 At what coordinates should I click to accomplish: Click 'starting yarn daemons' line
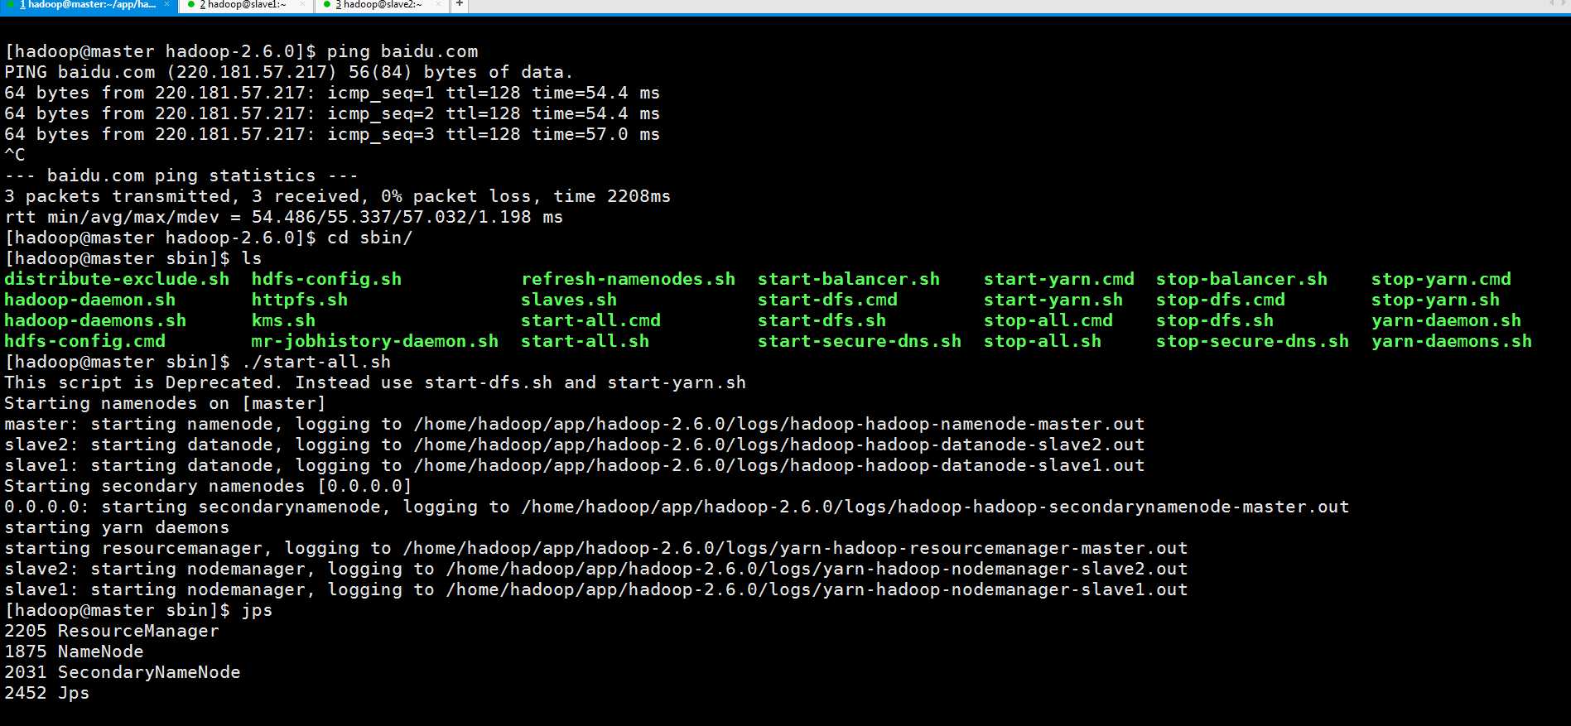(117, 527)
